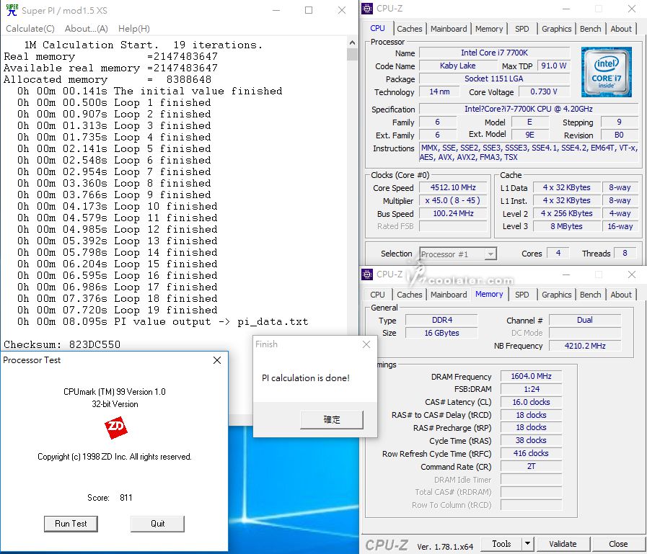The height and width of the screenshot is (554, 647).
Task: Click the Level 3 cache value 8 MBytes
Action: pyautogui.click(x=566, y=226)
